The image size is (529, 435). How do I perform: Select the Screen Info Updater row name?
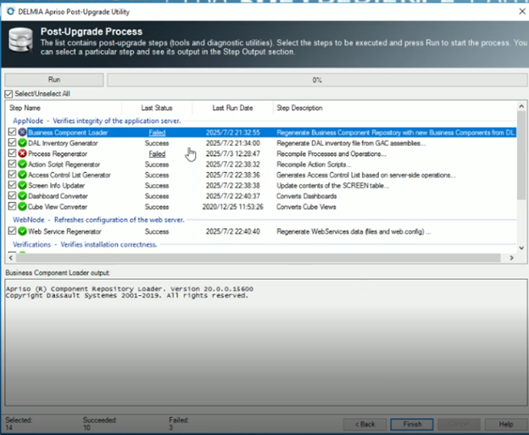pos(56,186)
